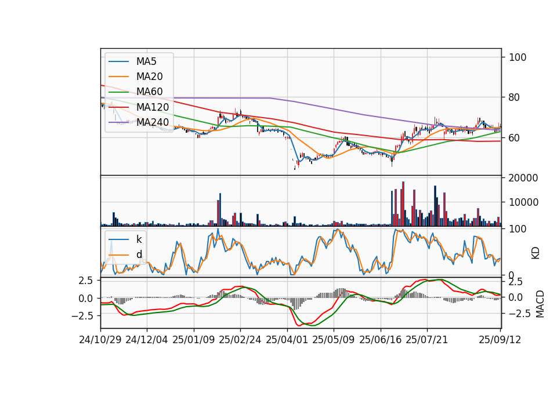Click the −2.5 tick on right MACD axis
Viewport: 557px width, 400px height.
(x=519, y=314)
